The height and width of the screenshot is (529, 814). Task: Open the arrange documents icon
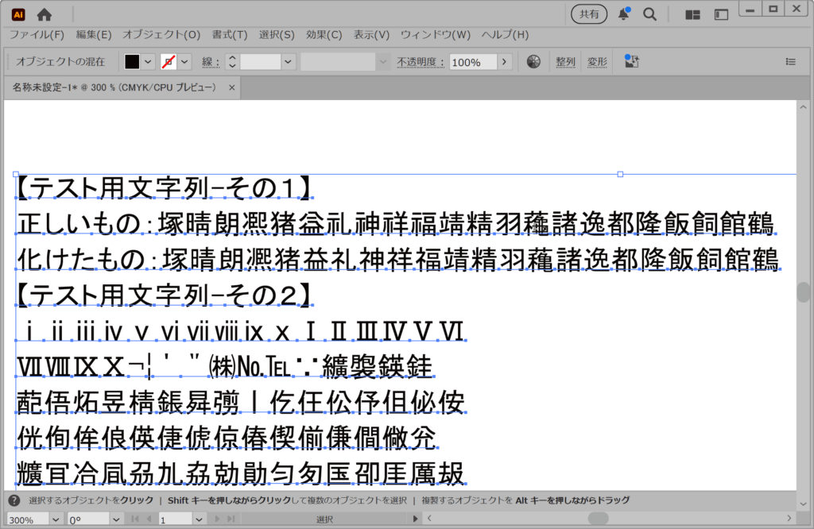point(692,14)
